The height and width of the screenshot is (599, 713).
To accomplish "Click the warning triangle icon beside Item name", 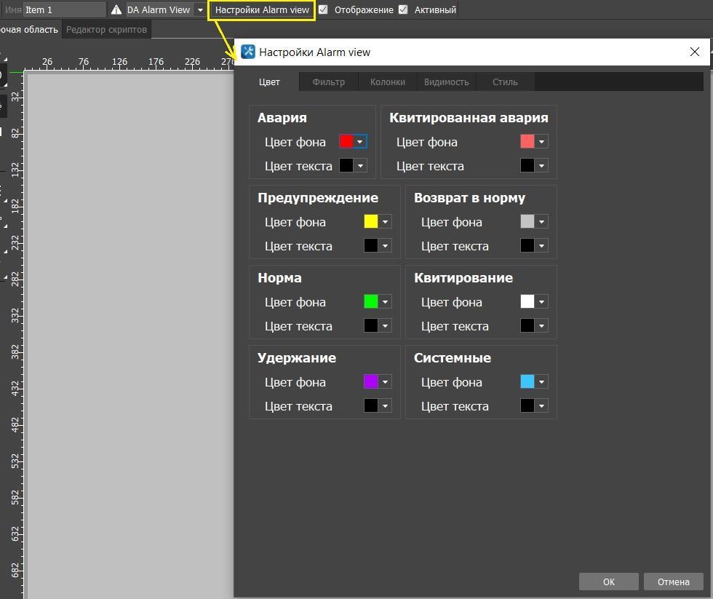I will tap(116, 10).
